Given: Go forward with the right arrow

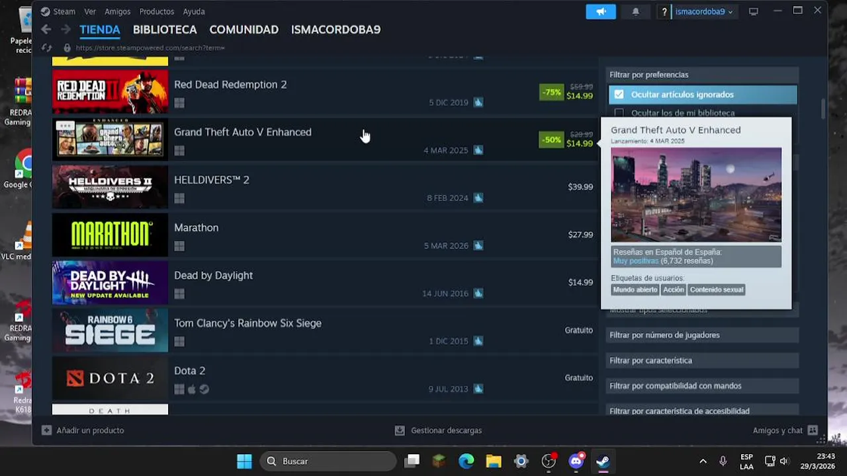Looking at the screenshot, I should 66,29.
